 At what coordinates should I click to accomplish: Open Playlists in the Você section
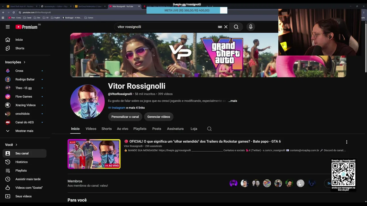[25, 171]
